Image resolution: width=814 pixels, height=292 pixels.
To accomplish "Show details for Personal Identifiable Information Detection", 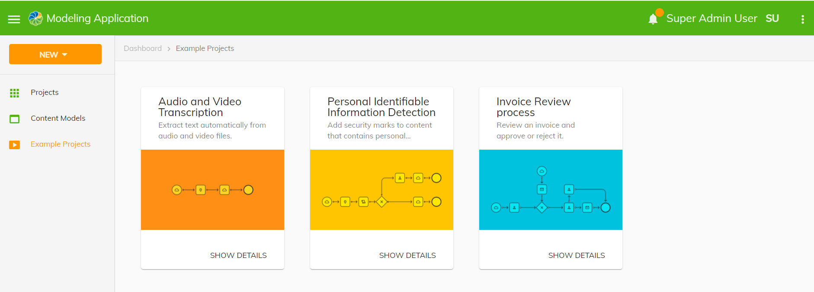I will point(407,255).
